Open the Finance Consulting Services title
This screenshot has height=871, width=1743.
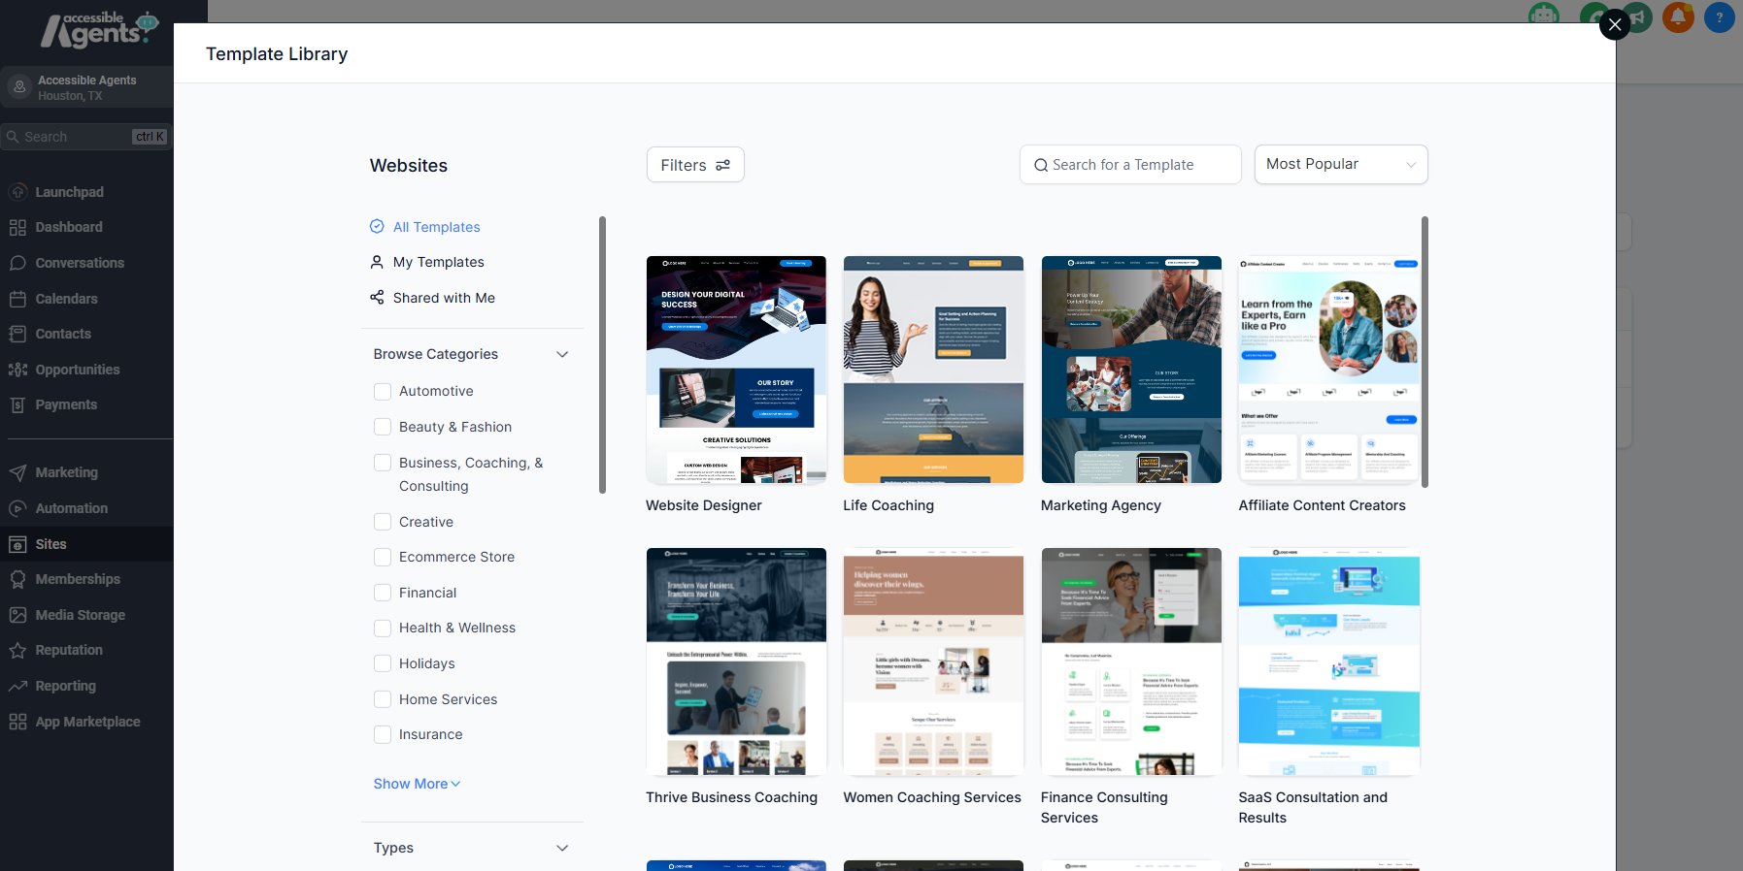pos(1104,807)
